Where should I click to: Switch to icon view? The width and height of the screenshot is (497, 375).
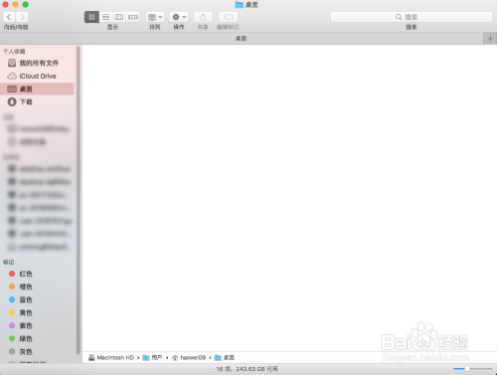tap(91, 17)
